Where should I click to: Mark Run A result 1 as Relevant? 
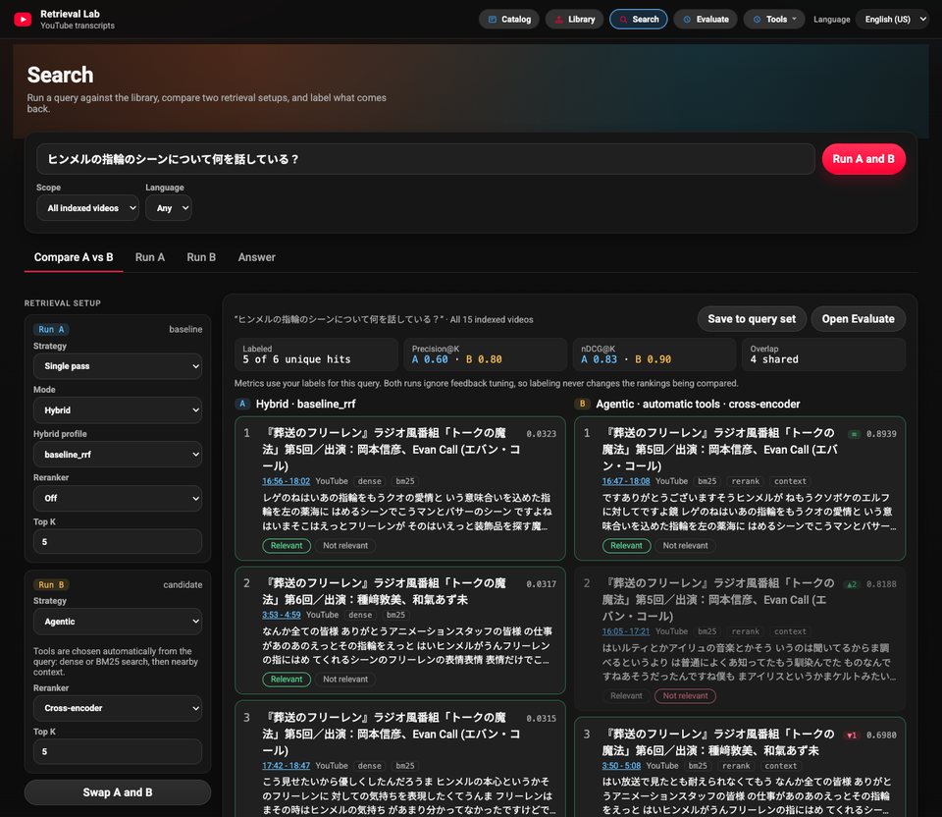[x=287, y=545]
